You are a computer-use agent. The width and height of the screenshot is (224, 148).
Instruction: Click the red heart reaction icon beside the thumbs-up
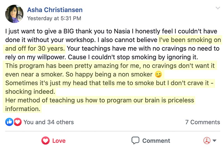[18, 122]
